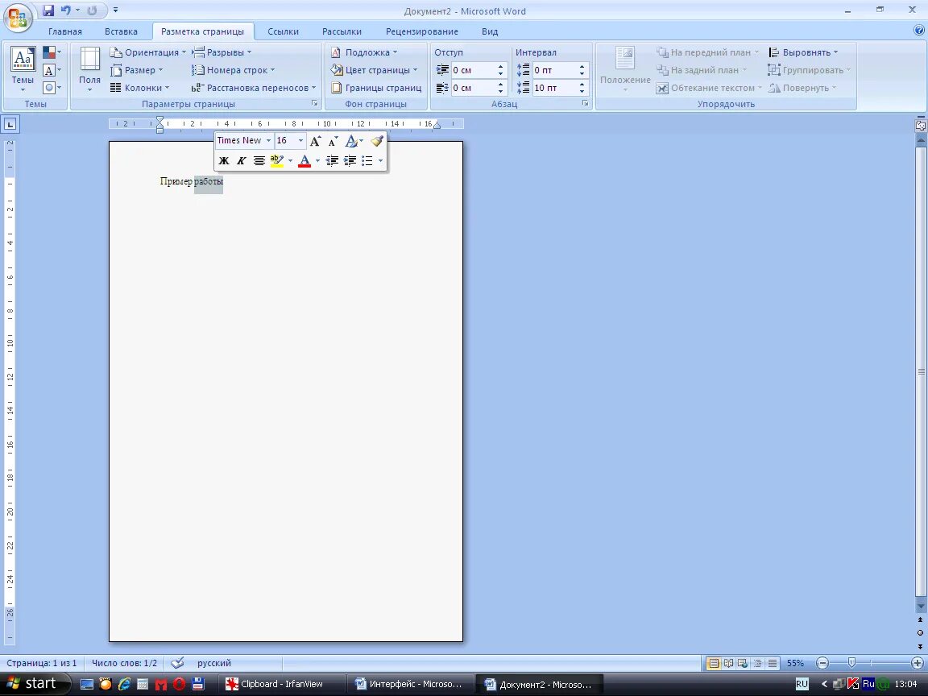
Task: Decrease indent in mini toolbar
Action: pyautogui.click(x=332, y=160)
